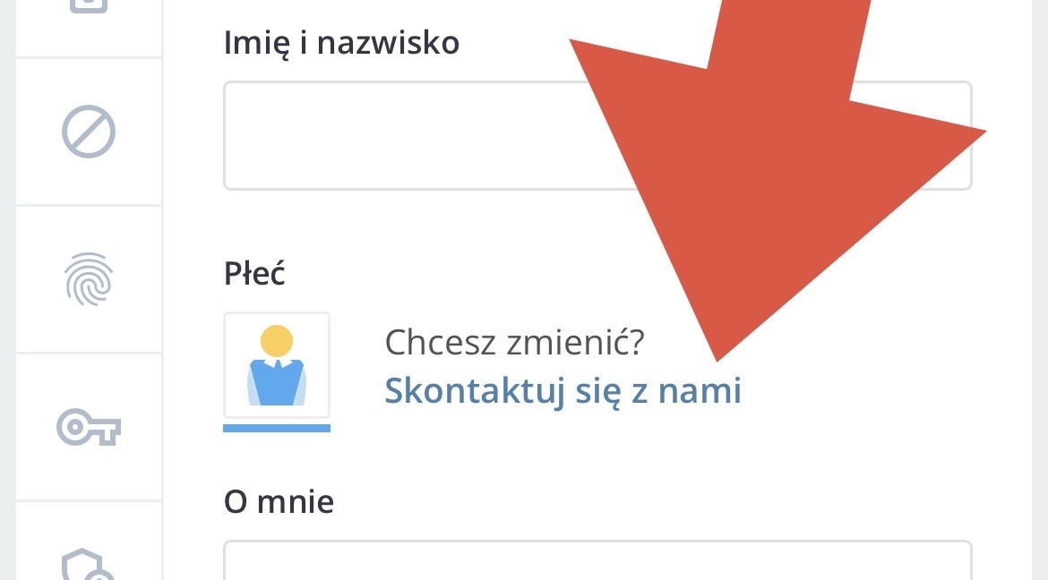Click the Imię i nazwisko label
The image size is (1048, 580).
(x=341, y=42)
